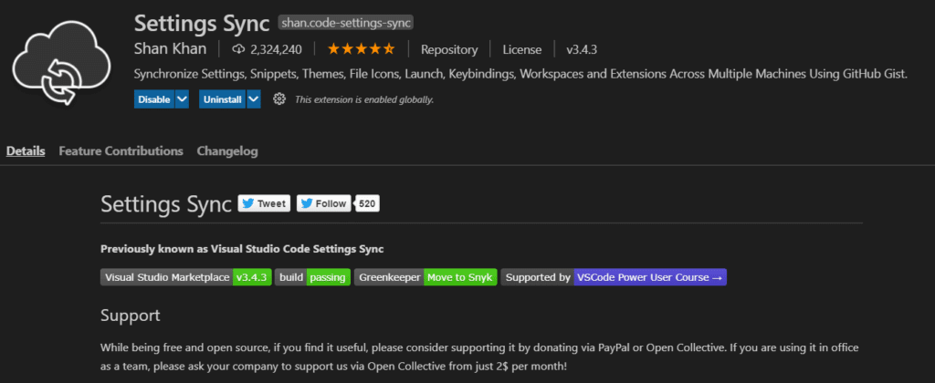Click the Twitter Follow button

323,203
